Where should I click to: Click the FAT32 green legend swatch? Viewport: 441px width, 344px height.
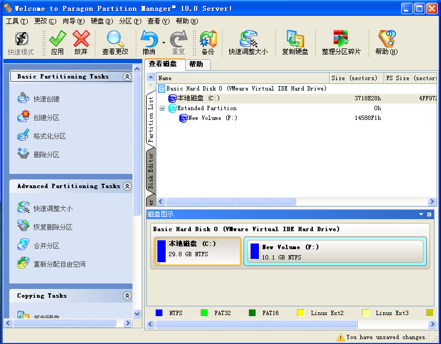(204, 313)
